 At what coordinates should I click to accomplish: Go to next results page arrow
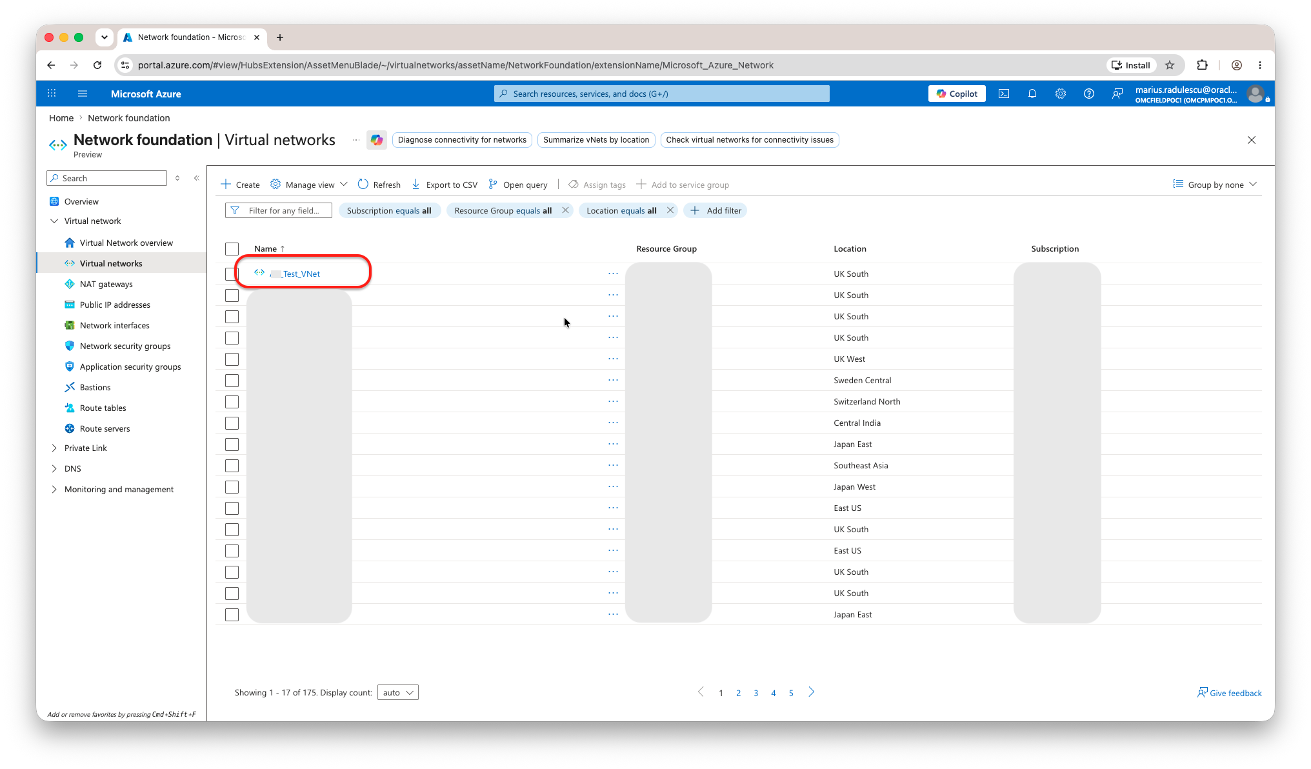coord(812,692)
